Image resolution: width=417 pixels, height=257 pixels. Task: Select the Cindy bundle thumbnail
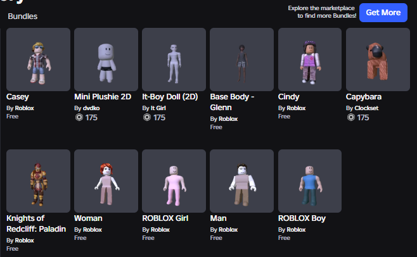310,60
